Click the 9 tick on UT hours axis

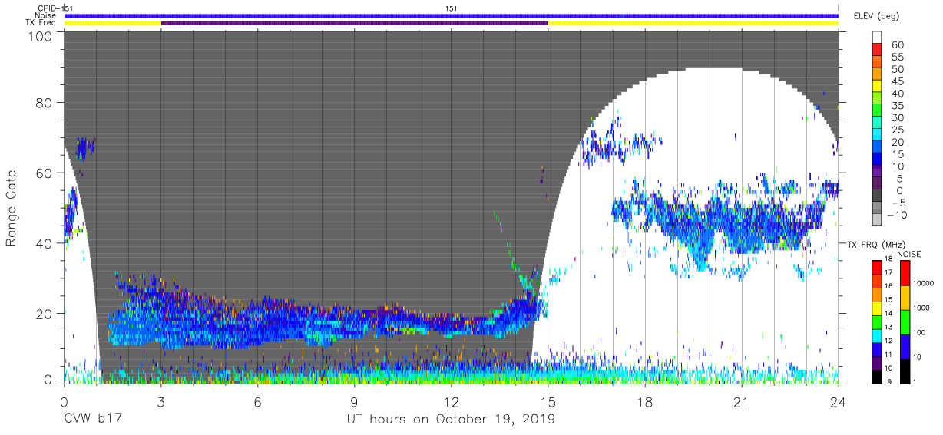(x=355, y=402)
